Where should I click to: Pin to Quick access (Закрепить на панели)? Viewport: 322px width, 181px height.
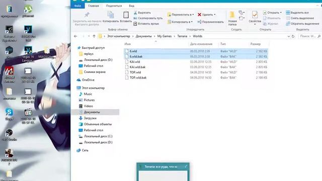tap(87, 19)
